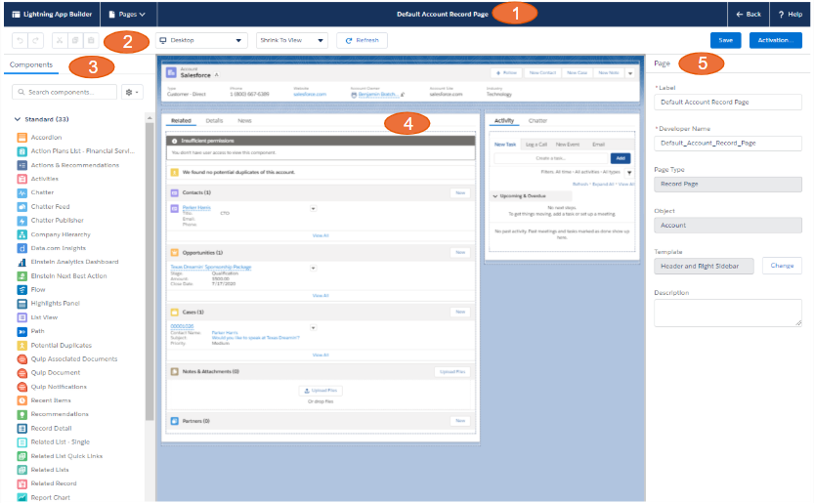The width and height of the screenshot is (814, 503).
Task: Switch to the News tab
Action: coord(244,120)
